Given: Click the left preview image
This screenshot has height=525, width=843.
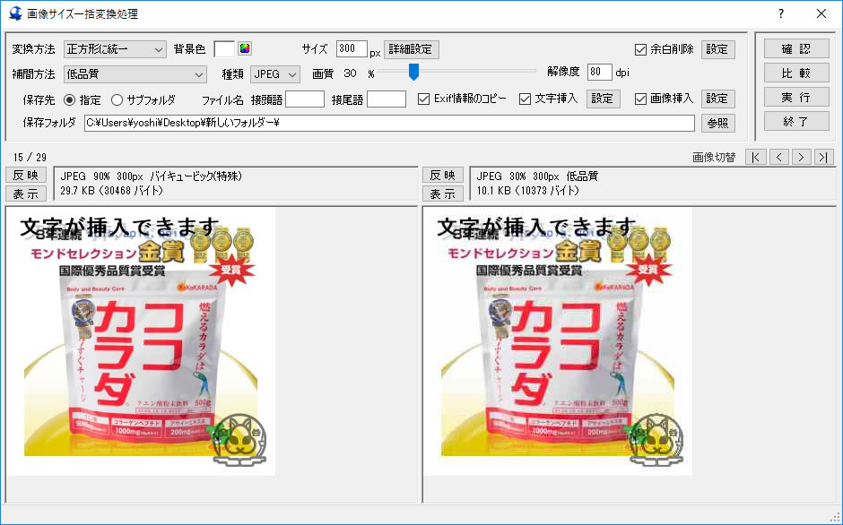Looking at the screenshot, I should click(x=141, y=341).
